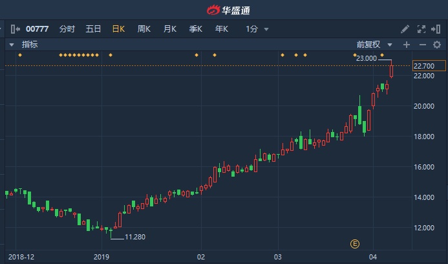The image size is (448, 264).
Task: Select the 年K yearly candlestick tab
Action: click(222, 29)
